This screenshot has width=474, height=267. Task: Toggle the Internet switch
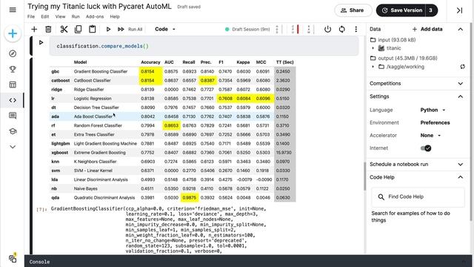click(x=426, y=148)
